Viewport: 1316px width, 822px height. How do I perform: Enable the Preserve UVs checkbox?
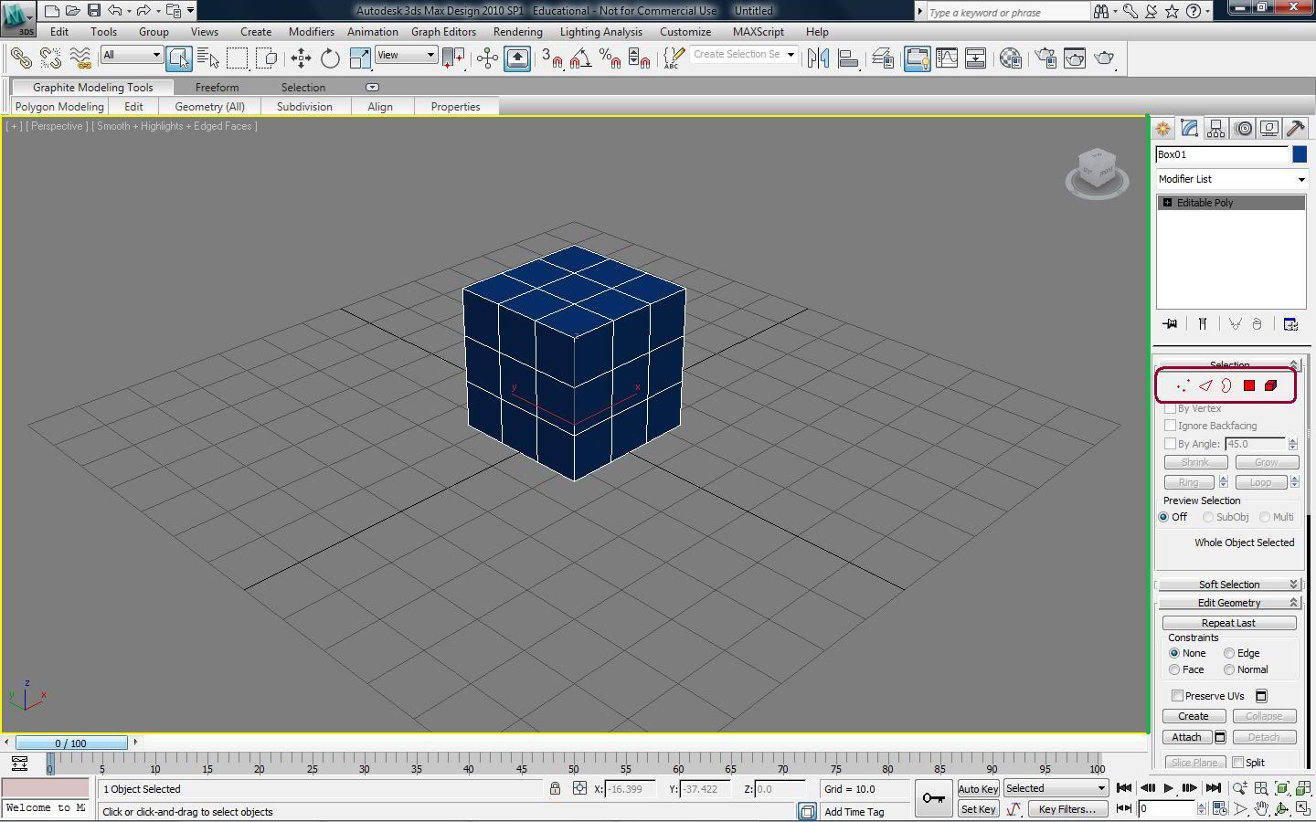pos(1178,696)
